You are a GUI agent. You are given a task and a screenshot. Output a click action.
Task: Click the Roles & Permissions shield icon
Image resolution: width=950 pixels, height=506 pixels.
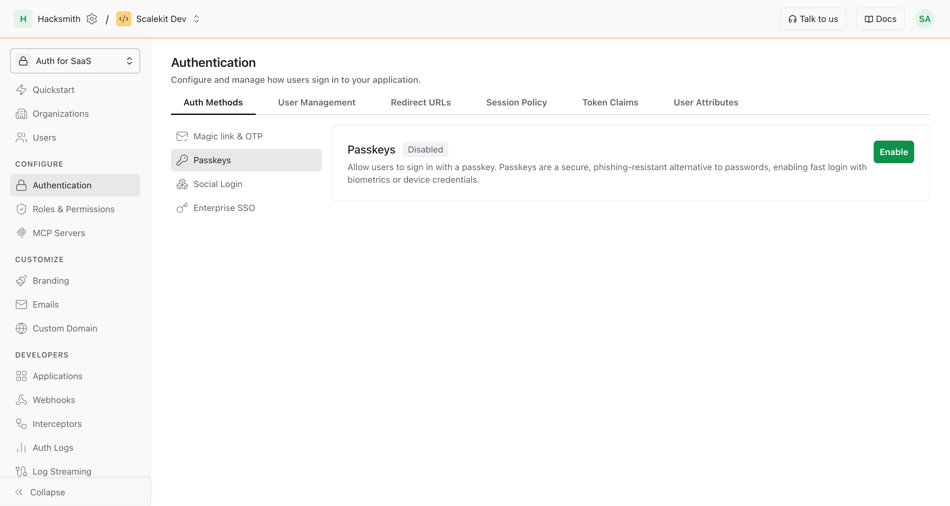(21, 209)
